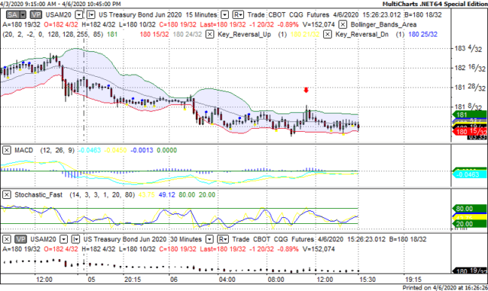This screenshot has width=488, height=291.
Task: Click the 182 16/32 price scale label
Action: 470,68
